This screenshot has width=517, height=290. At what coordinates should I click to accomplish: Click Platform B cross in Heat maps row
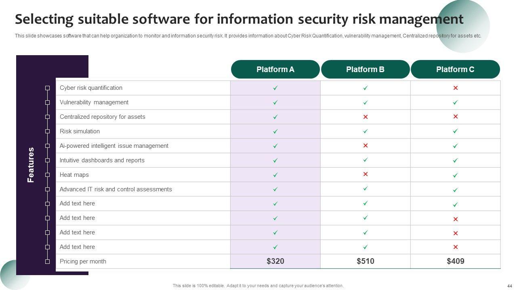point(365,174)
